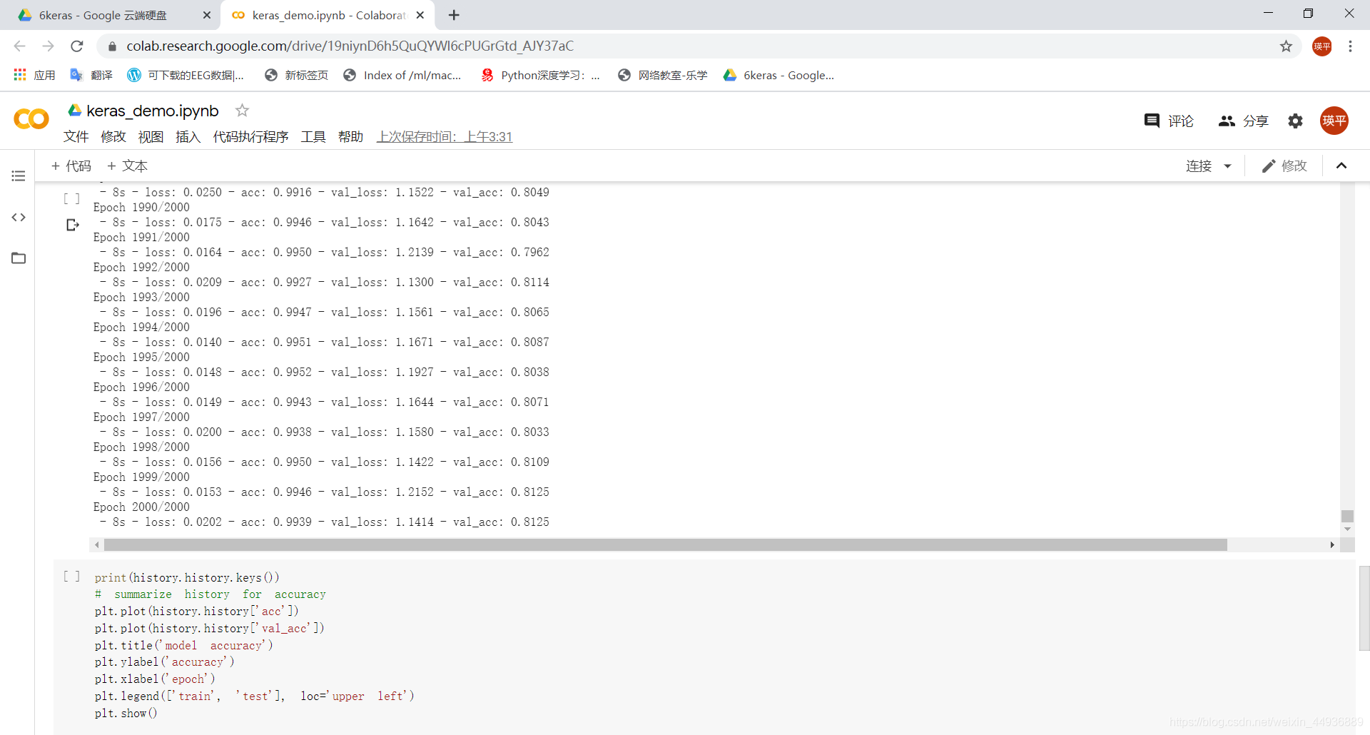
Task: Click the last saved time link
Action: [445, 136]
